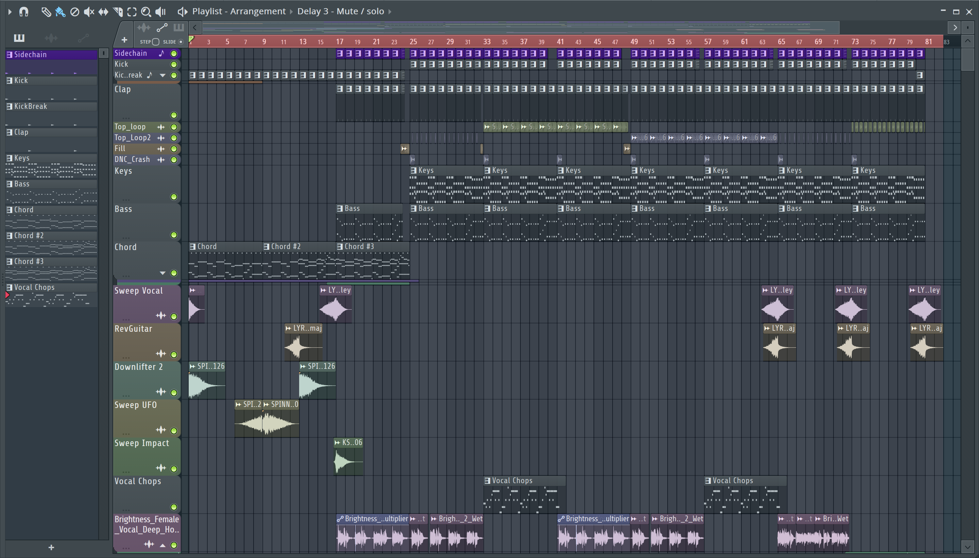The height and width of the screenshot is (558, 979).
Task: Select the Mute tool
Action: 89,12
